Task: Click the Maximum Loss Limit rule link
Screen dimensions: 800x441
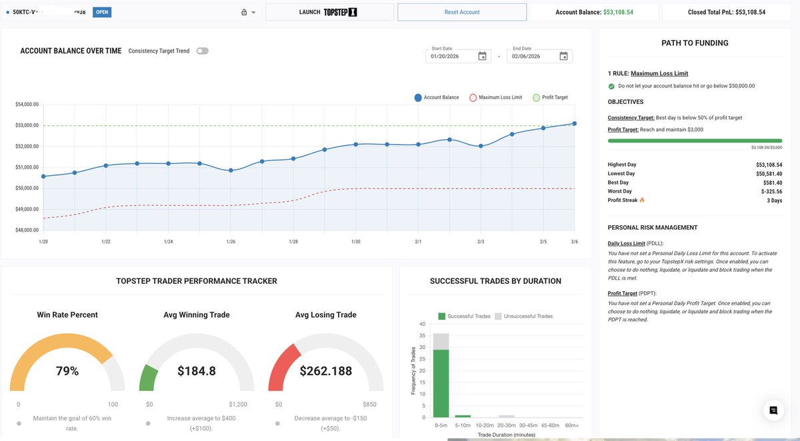Action: [659, 73]
